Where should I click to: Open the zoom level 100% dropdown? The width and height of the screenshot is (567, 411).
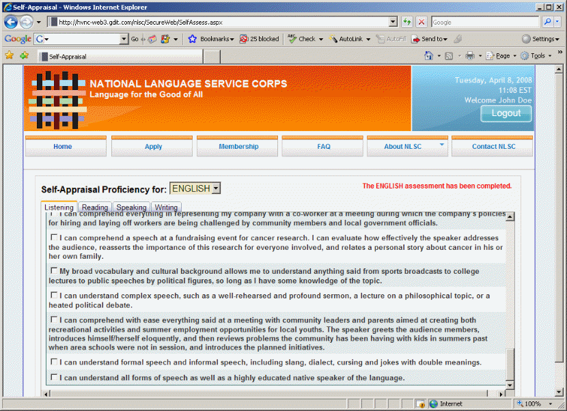coord(551,403)
